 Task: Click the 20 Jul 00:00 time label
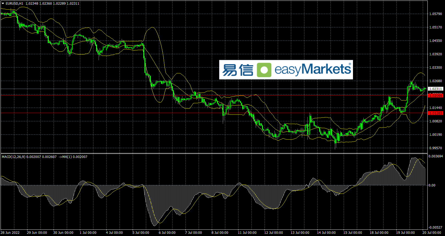432,233
